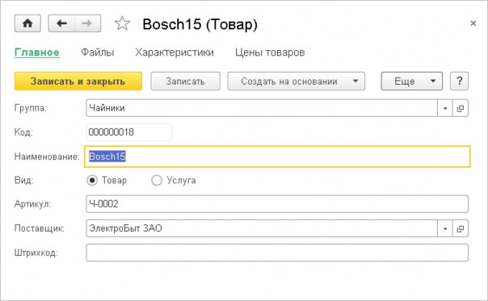Select the Товар radio button

pos(92,180)
